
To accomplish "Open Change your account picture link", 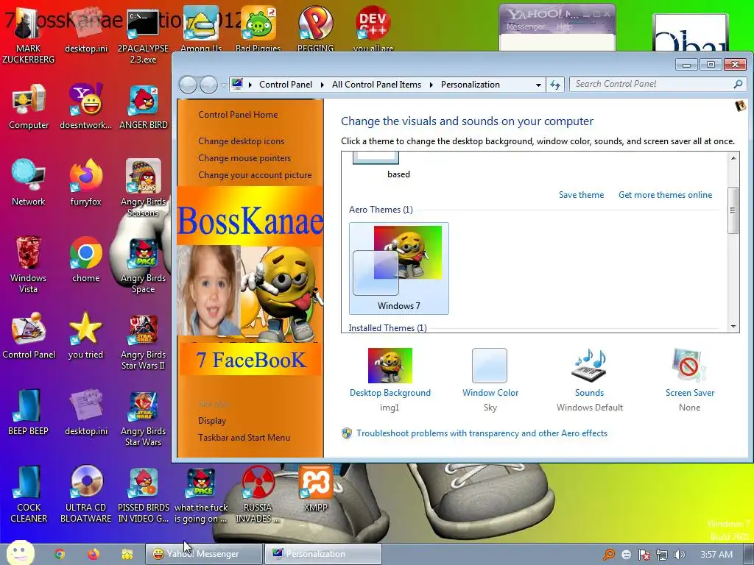I will [x=255, y=175].
